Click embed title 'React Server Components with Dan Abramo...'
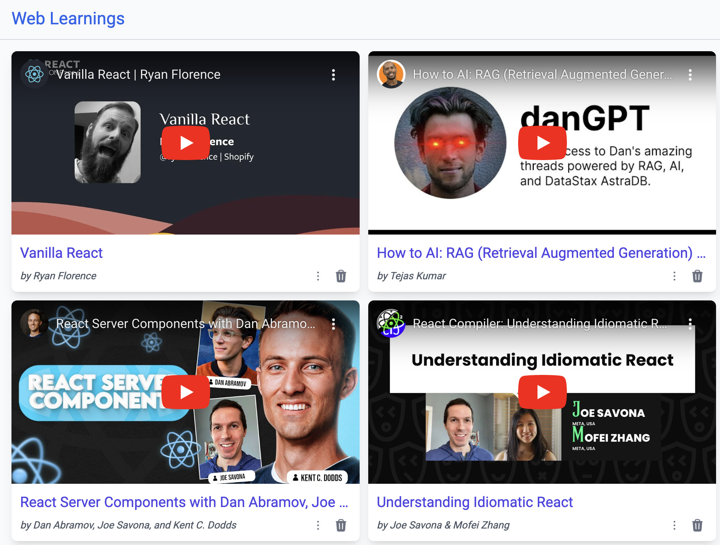The height and width of the screenshot is (545, 720). coord(186,324)
